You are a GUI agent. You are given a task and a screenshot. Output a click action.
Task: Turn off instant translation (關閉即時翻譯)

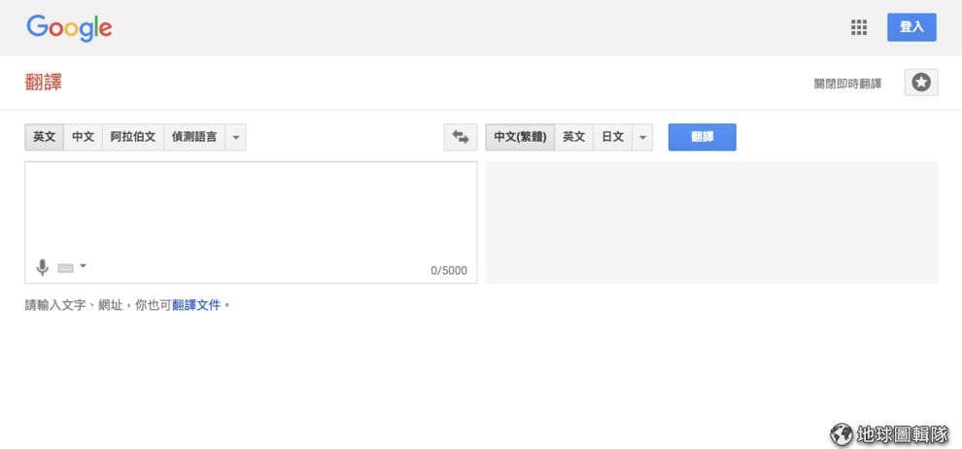847,84
